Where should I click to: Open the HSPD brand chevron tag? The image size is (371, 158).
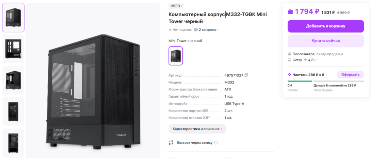(x=176, y=6)
